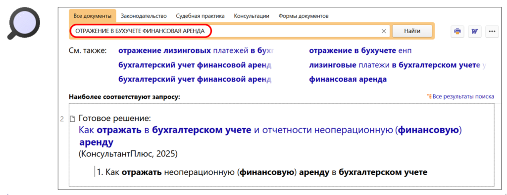The height and width of the screenshot is (195, 507).
Task: Open Все результаты поиска link
Action: (x=463, y=96)
